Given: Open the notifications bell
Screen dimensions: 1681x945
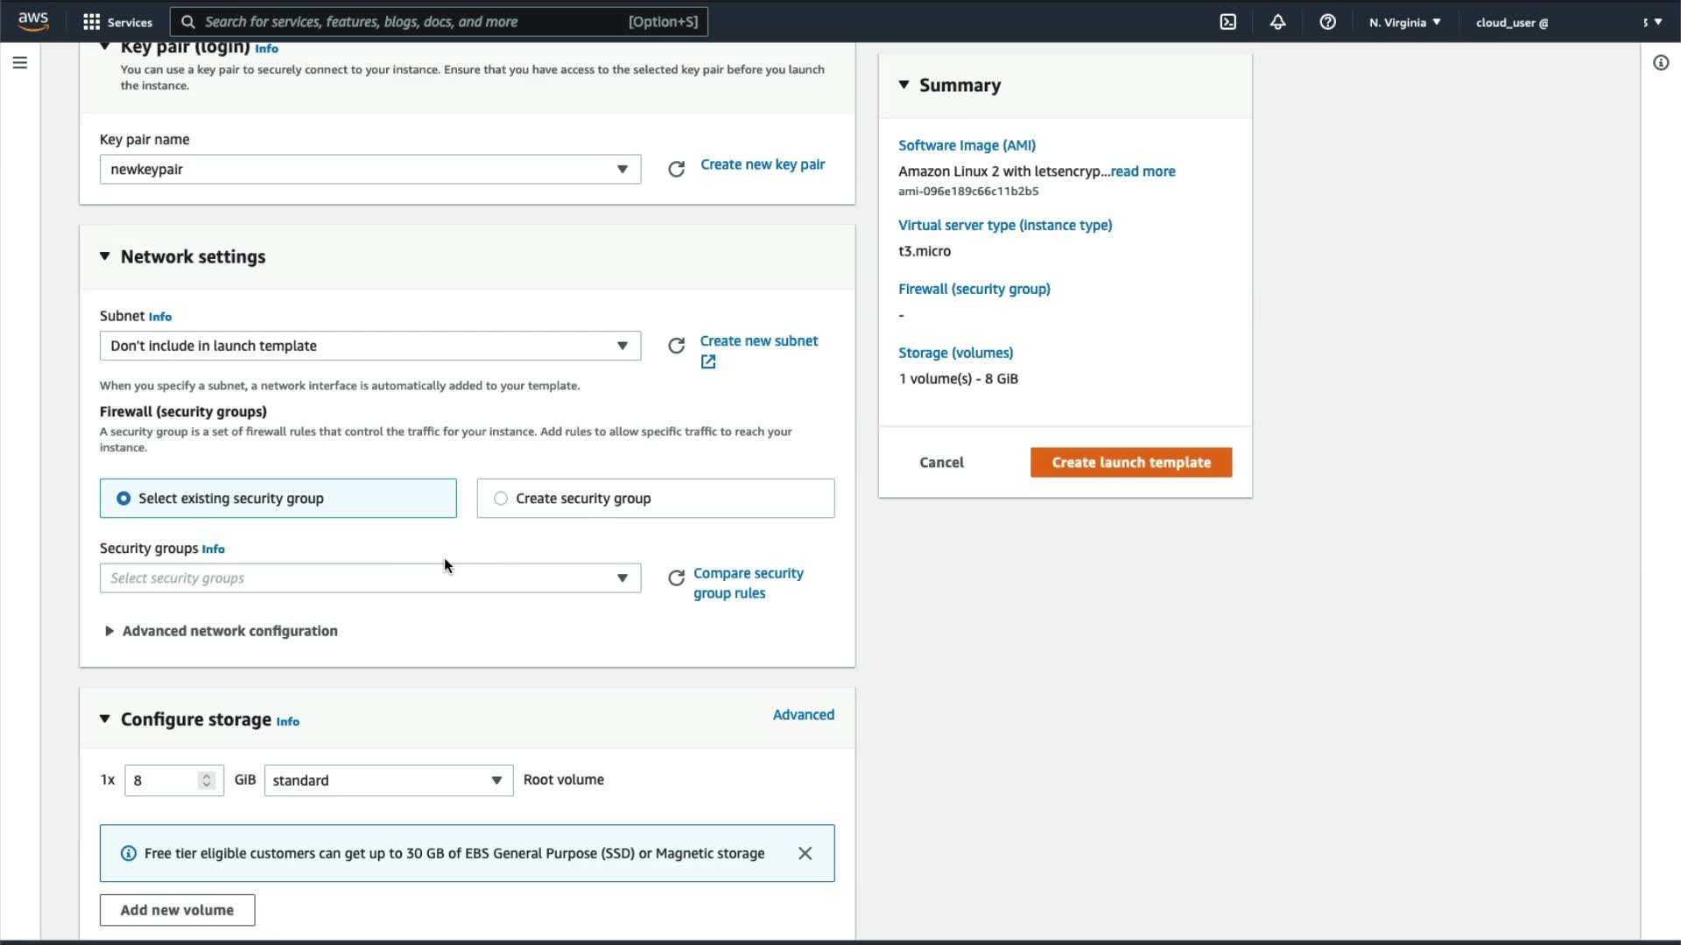Looking at the screenshot, I should point(1277,22).
